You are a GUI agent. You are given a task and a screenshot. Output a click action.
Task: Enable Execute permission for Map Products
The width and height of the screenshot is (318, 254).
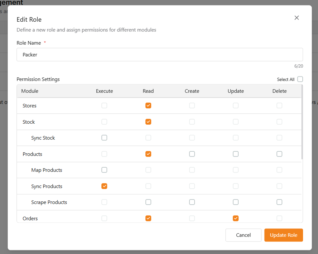point(104,170)
